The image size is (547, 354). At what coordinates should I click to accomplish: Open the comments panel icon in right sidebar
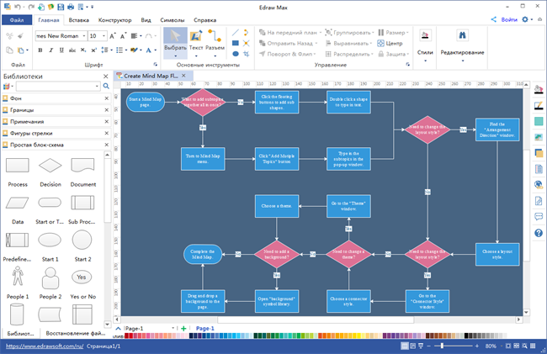(539, 216)
